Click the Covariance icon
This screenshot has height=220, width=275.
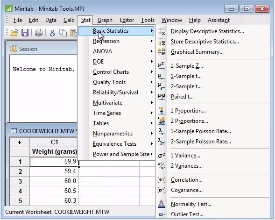[162, 190]
